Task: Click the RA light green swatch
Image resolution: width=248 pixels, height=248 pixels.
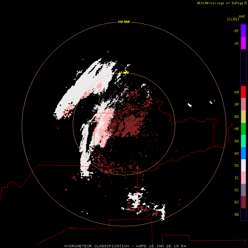Action: [x=243, y=141]
